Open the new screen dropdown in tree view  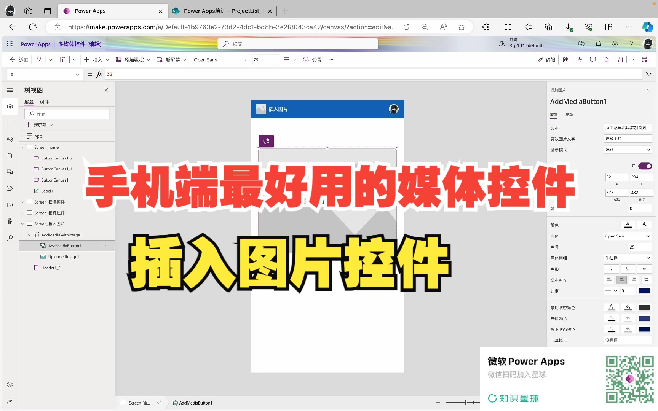click(40, 125)
